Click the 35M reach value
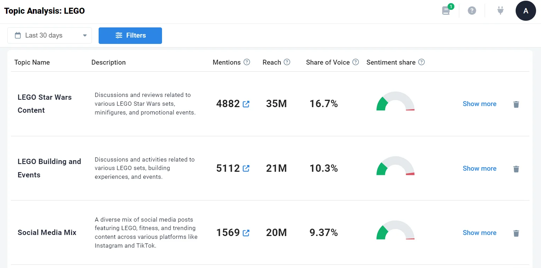This screenshot has height=268, width=541. 276,104
